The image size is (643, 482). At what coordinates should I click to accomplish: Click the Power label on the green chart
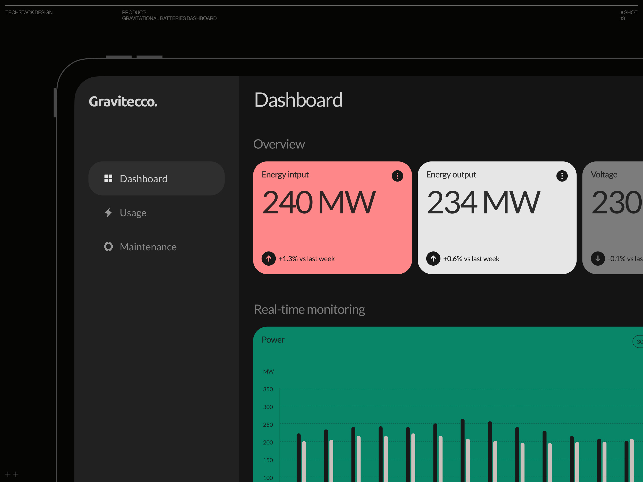(x=273, y=339)
